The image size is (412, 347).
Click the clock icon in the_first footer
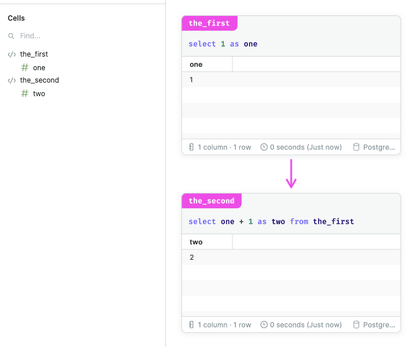point(264,147)
